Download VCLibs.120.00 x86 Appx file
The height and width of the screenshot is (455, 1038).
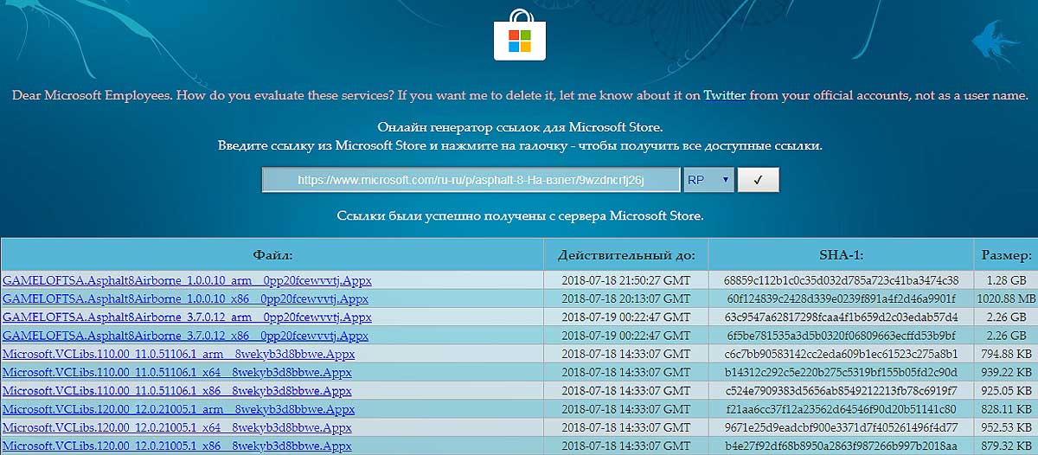click(x=176, y=447)
